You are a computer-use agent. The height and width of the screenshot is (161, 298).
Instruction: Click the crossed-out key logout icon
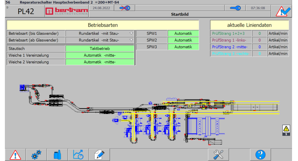tap(124, 8)
